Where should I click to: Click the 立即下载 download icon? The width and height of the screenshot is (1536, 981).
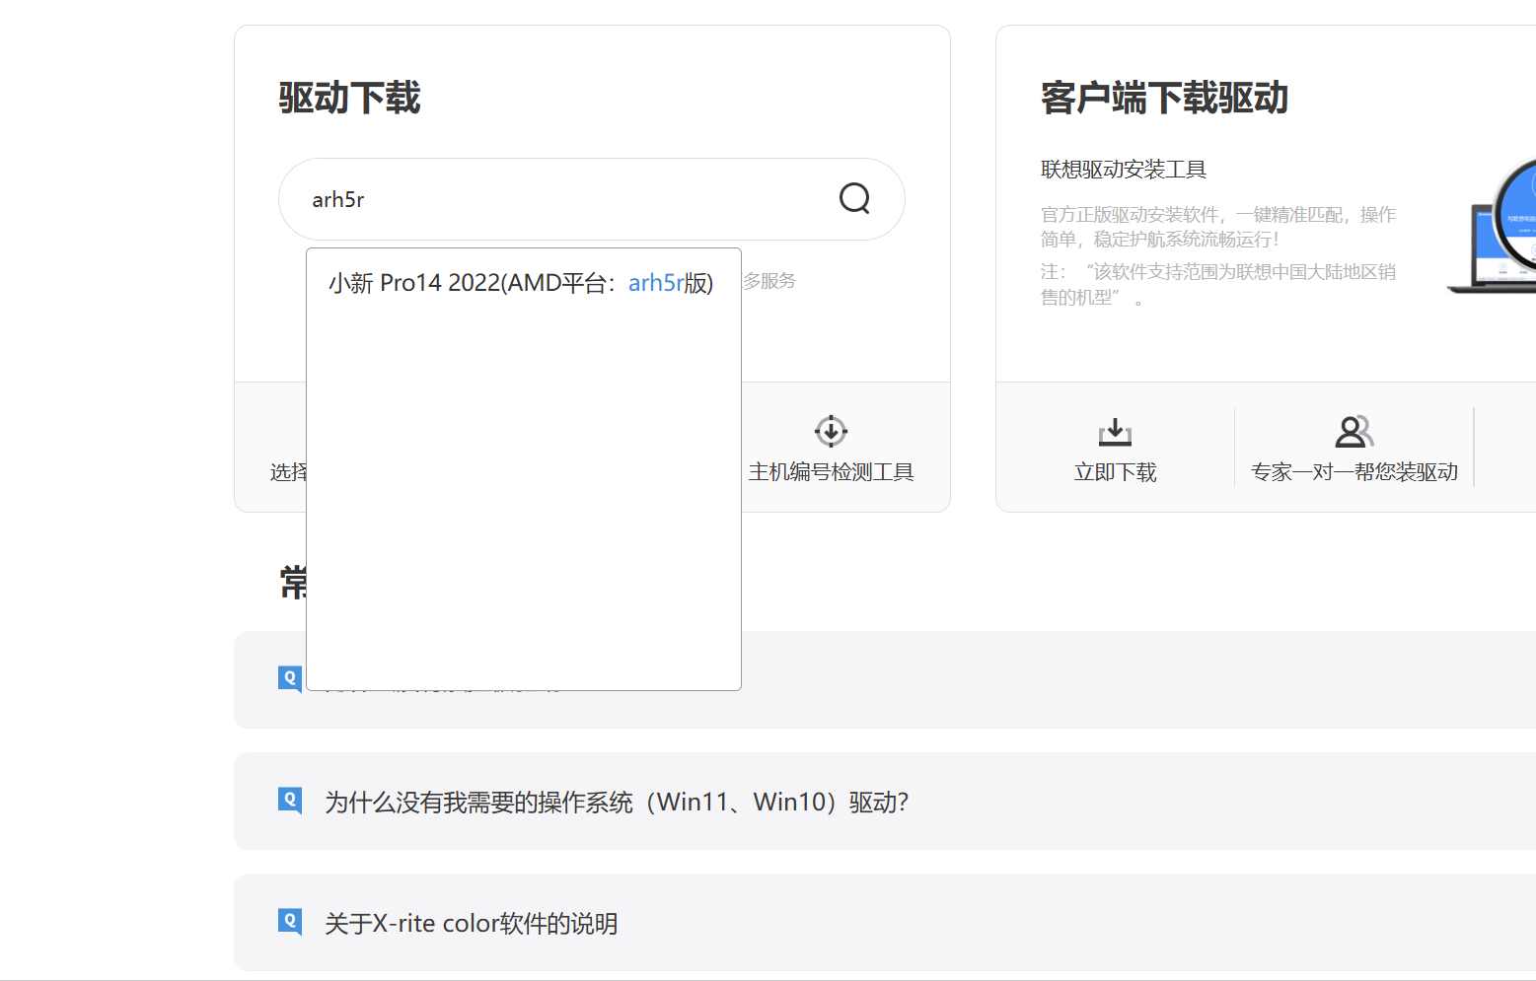pos(1114,431)
